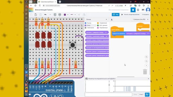173x97 pixels.
Task: Open the user profile avatar
Action: pyautogui.click(x=148, y=10)
